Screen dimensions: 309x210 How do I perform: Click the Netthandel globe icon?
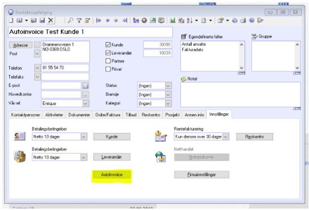point(160,157)
